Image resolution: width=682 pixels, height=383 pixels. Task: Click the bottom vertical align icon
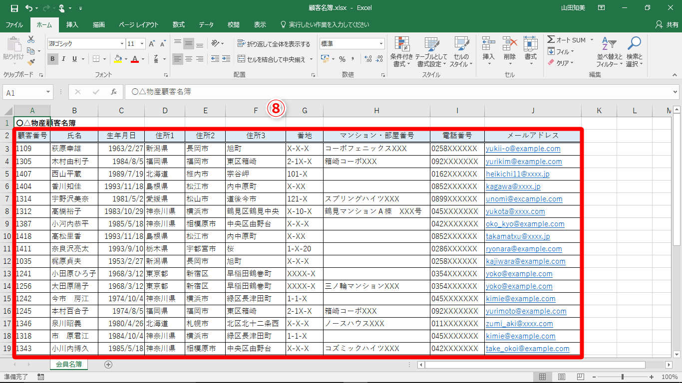click(200, 43)
